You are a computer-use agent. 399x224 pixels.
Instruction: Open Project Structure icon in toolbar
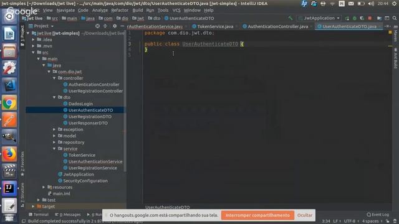coord(379,18)
